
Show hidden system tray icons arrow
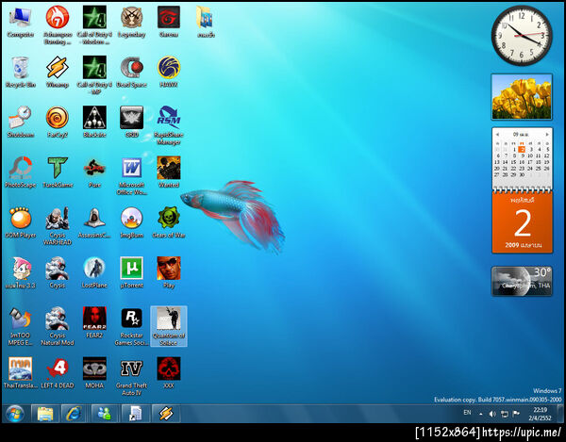[481, 414]
